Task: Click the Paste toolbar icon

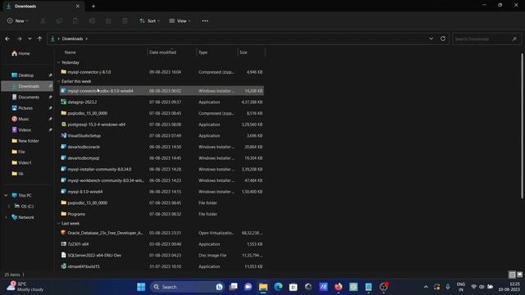Action: click(x=75, y=21)
